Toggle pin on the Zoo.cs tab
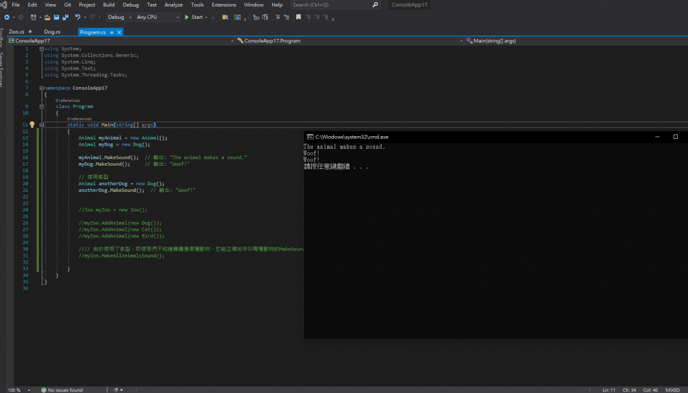 point(30,32)
